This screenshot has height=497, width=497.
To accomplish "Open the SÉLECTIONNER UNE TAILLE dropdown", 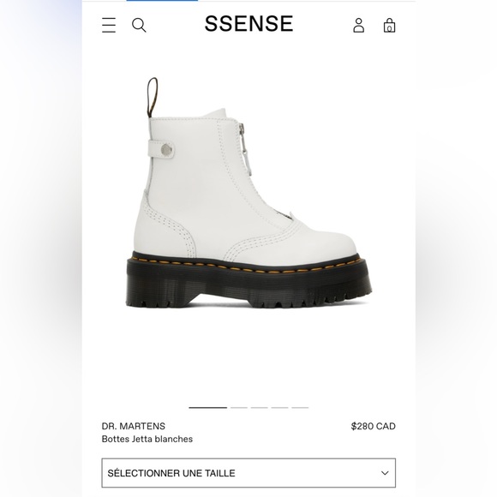I will pyautogui.click(x=248, y=473).
